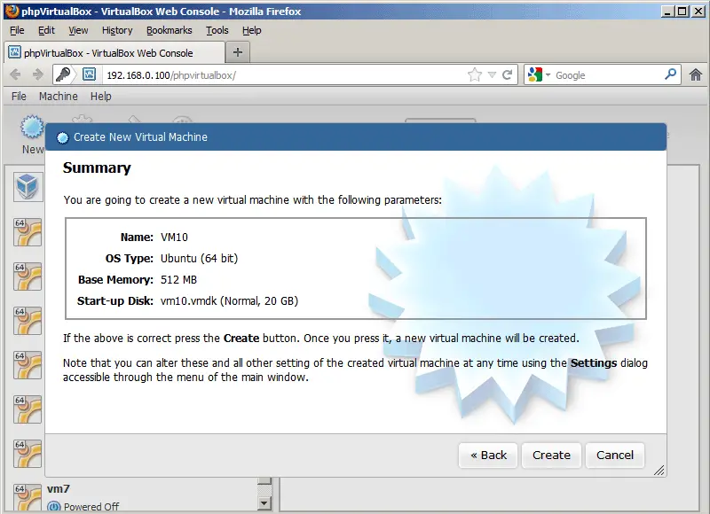710x514 pixels.
Task: Click the Create New Virtual Machine title bar
Action: [x=356, y=137]
